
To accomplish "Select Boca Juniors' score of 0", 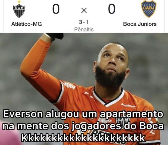I will tap(112, 9).
